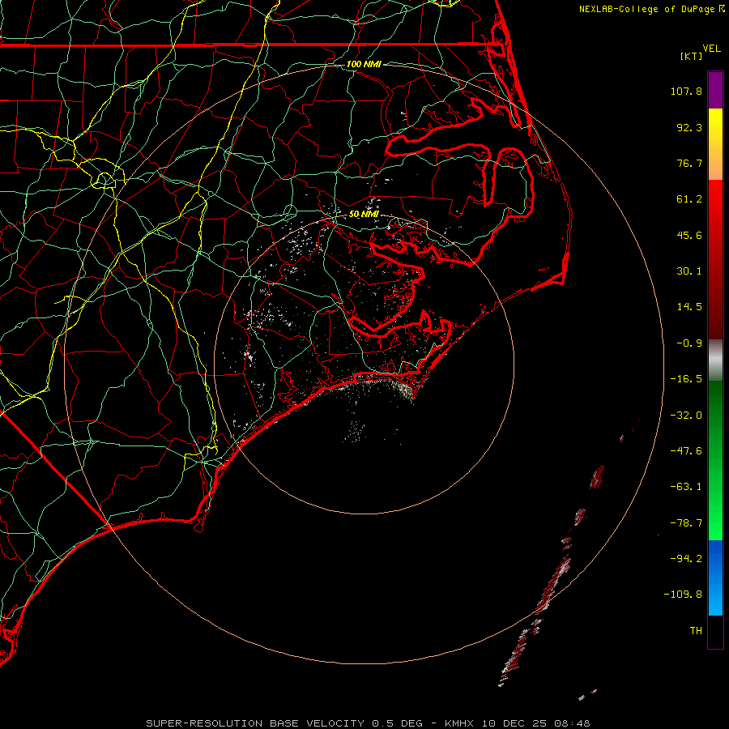729x729 pixels.
Task: Click the 76.7 velocity scale value
Action: [689, 163]
